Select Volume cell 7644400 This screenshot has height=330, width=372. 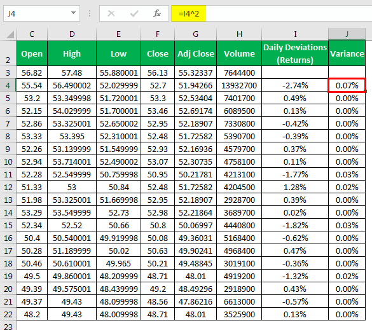[x=239, y=72]
